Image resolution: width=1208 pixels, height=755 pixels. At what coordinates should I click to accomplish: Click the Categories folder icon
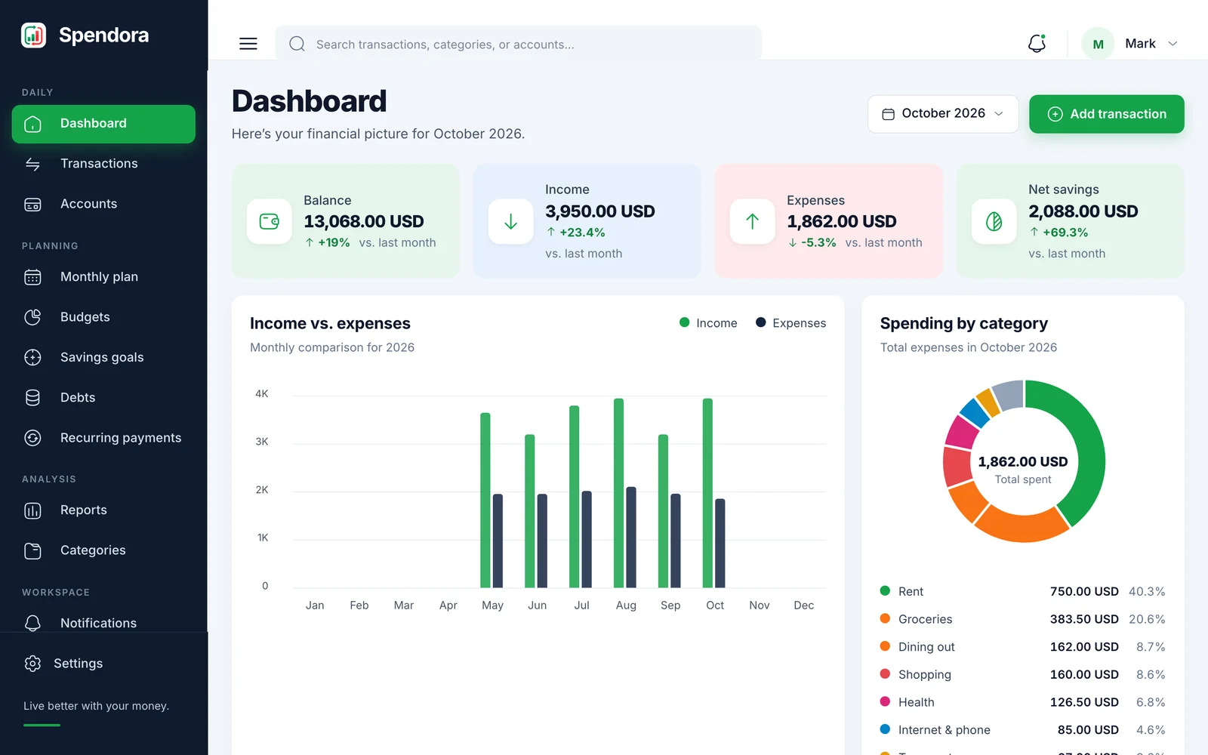[x=32, y=550]
